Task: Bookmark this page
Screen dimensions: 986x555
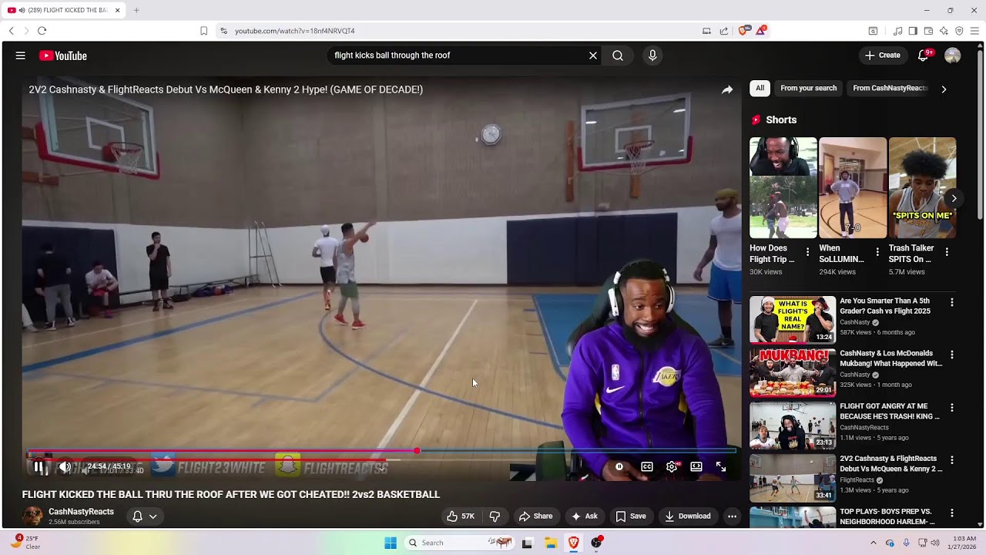Action: coord(203,31)
